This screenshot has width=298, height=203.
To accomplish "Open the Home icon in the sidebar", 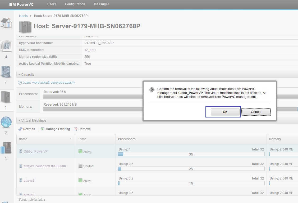I will tap(6, 23).
